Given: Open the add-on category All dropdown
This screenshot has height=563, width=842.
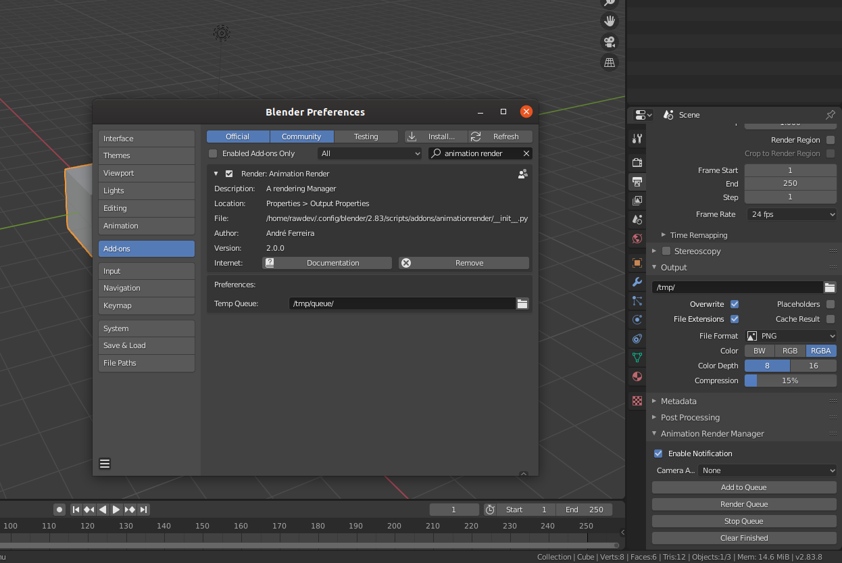Looking at the screenshot, I should [x=370, y=153].
